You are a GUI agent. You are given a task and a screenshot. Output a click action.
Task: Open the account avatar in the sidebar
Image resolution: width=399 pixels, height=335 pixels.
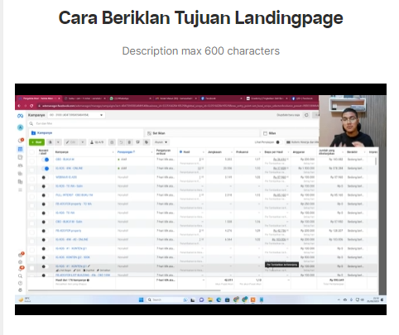tap(20, 127)
